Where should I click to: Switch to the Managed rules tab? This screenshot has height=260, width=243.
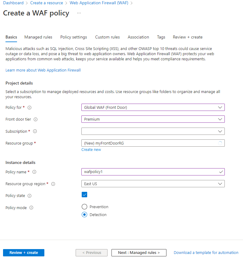[38, 37]
